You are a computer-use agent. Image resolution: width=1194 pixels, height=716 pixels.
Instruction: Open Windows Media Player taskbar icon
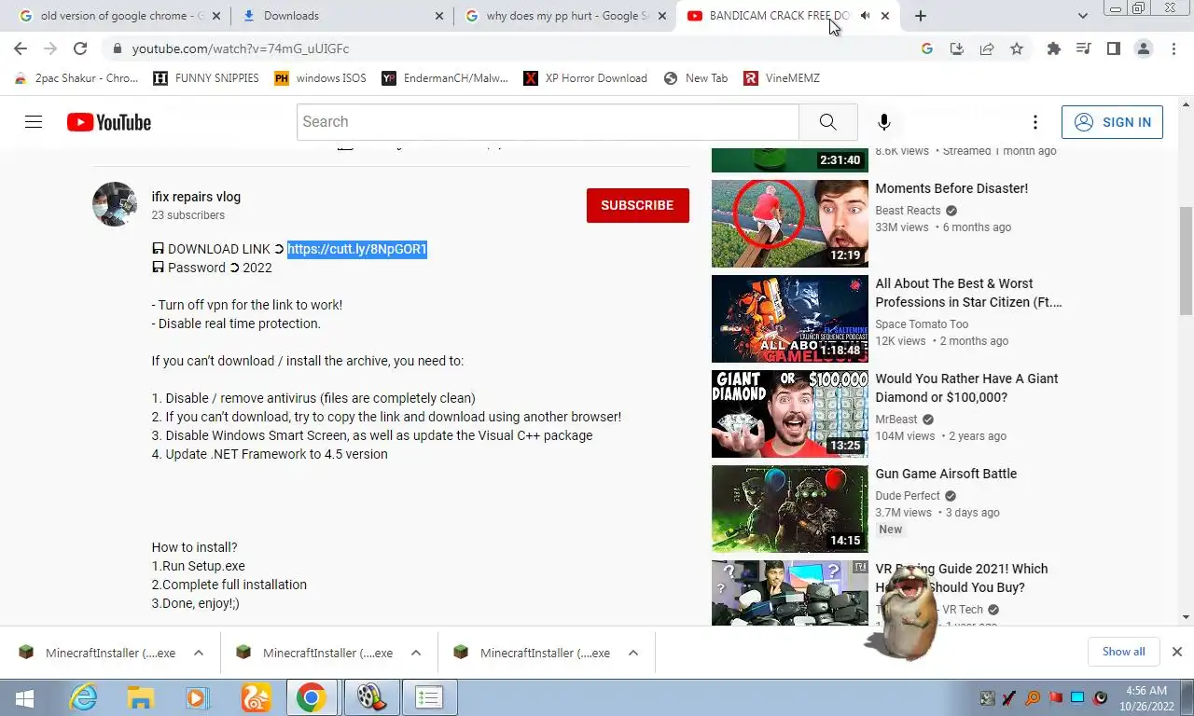pyautogui.click(x=197, y=697)
